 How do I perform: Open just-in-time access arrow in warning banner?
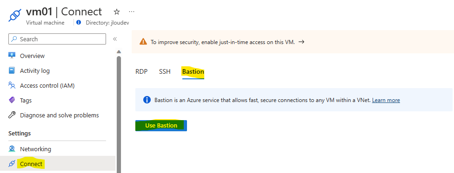point(301,42)
